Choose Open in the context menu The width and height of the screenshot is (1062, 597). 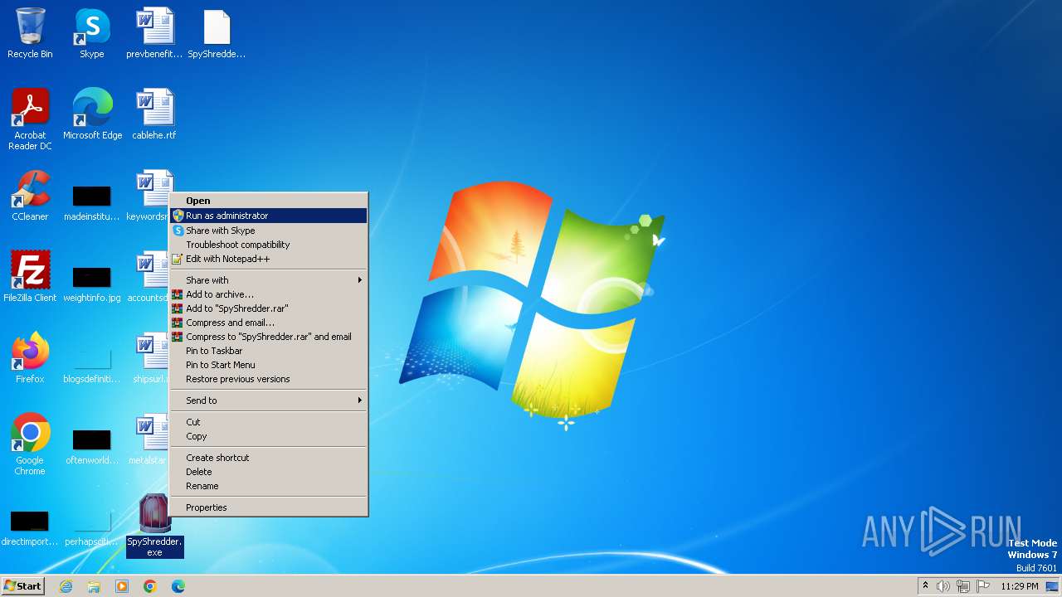coord(269,201)
